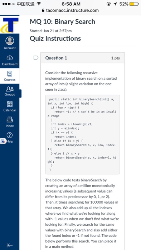The height and width of the screenshot is (250, 141).
Task: Click the 'return index;' code line
Action: pos(65,137)
